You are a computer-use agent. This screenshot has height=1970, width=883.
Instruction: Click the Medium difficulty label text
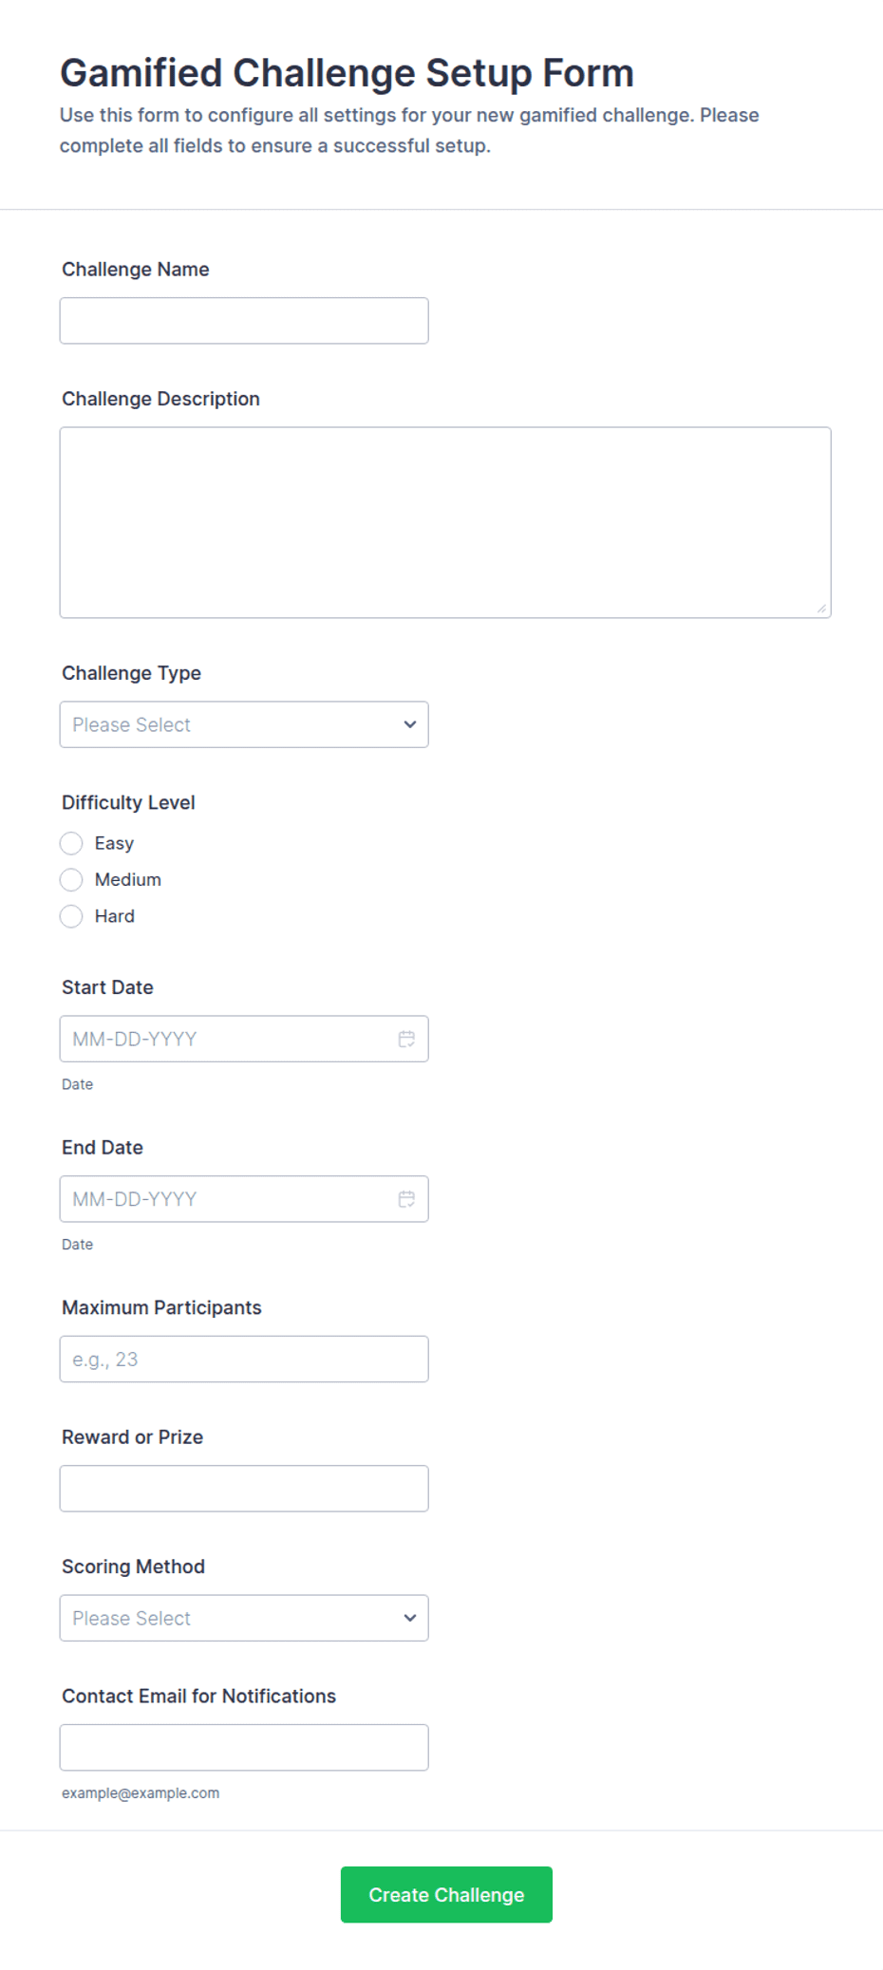click(x=128, y=880)
